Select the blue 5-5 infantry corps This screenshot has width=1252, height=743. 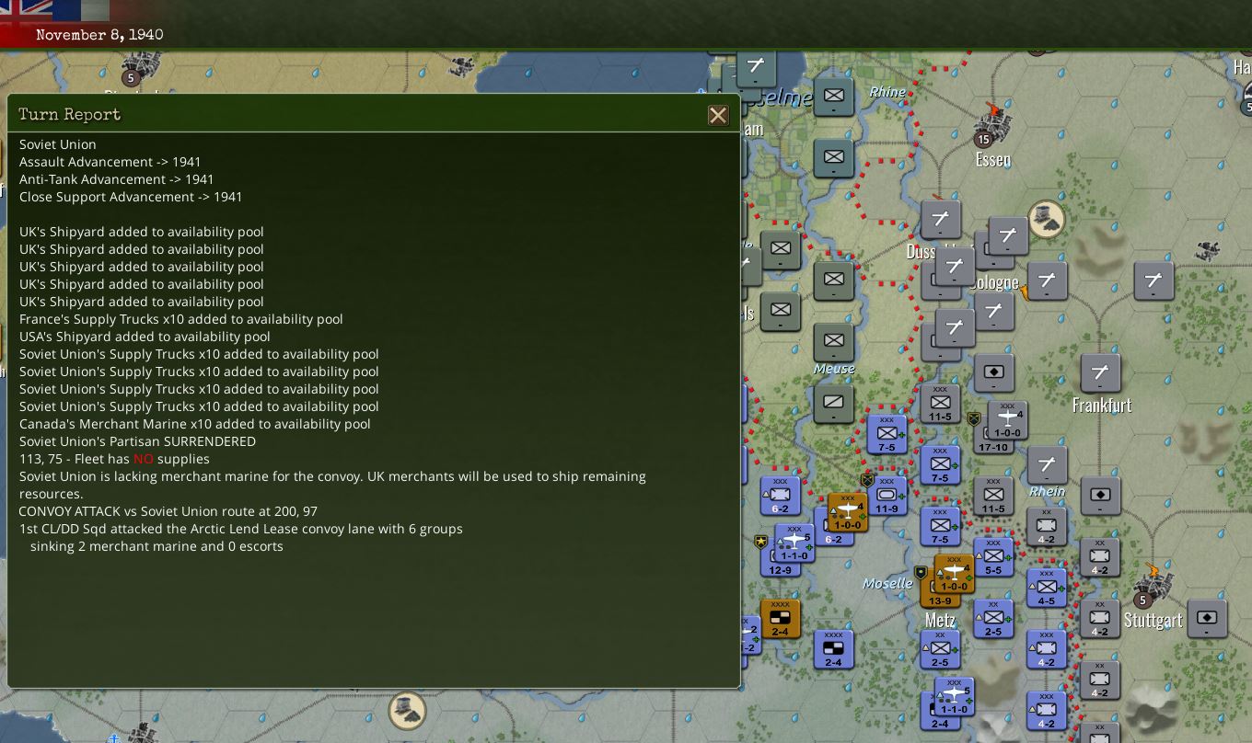(993, 557)
